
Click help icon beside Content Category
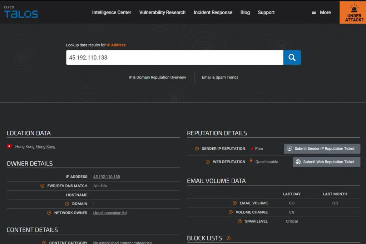coord(44,243)
